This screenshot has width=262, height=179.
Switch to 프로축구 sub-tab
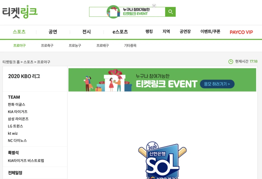click(47, 45)
